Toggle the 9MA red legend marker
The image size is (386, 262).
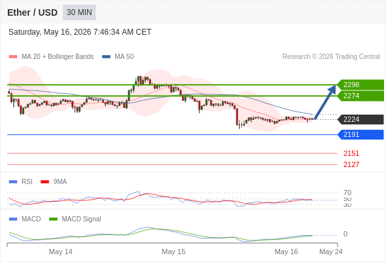[x=44, y=182]
